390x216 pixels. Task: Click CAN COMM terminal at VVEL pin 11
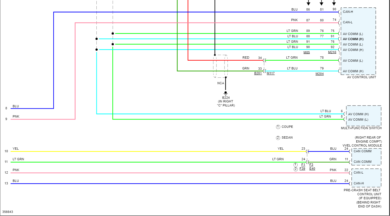pos(363,162)
